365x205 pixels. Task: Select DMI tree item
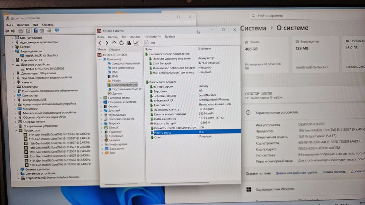[113, 72]
